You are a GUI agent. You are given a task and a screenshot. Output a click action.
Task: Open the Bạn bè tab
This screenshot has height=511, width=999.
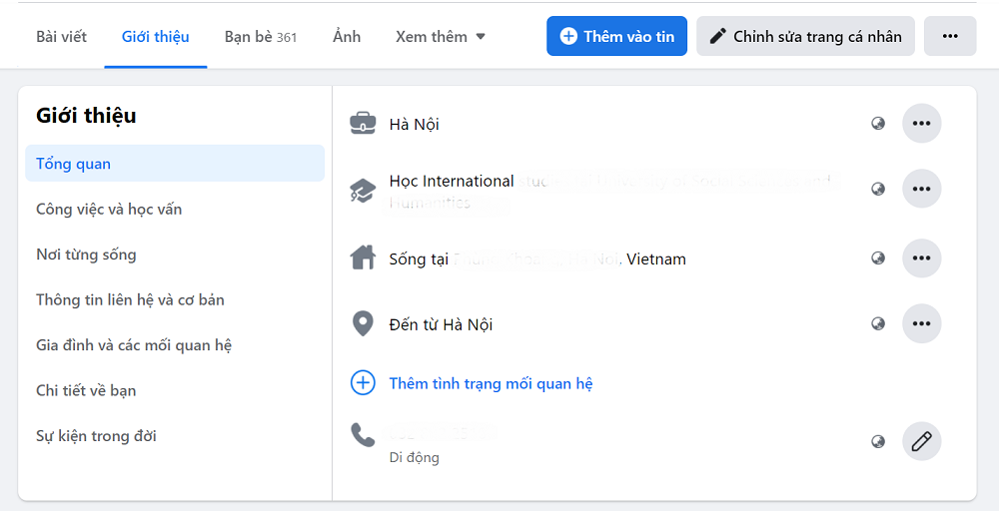point(260,37)
